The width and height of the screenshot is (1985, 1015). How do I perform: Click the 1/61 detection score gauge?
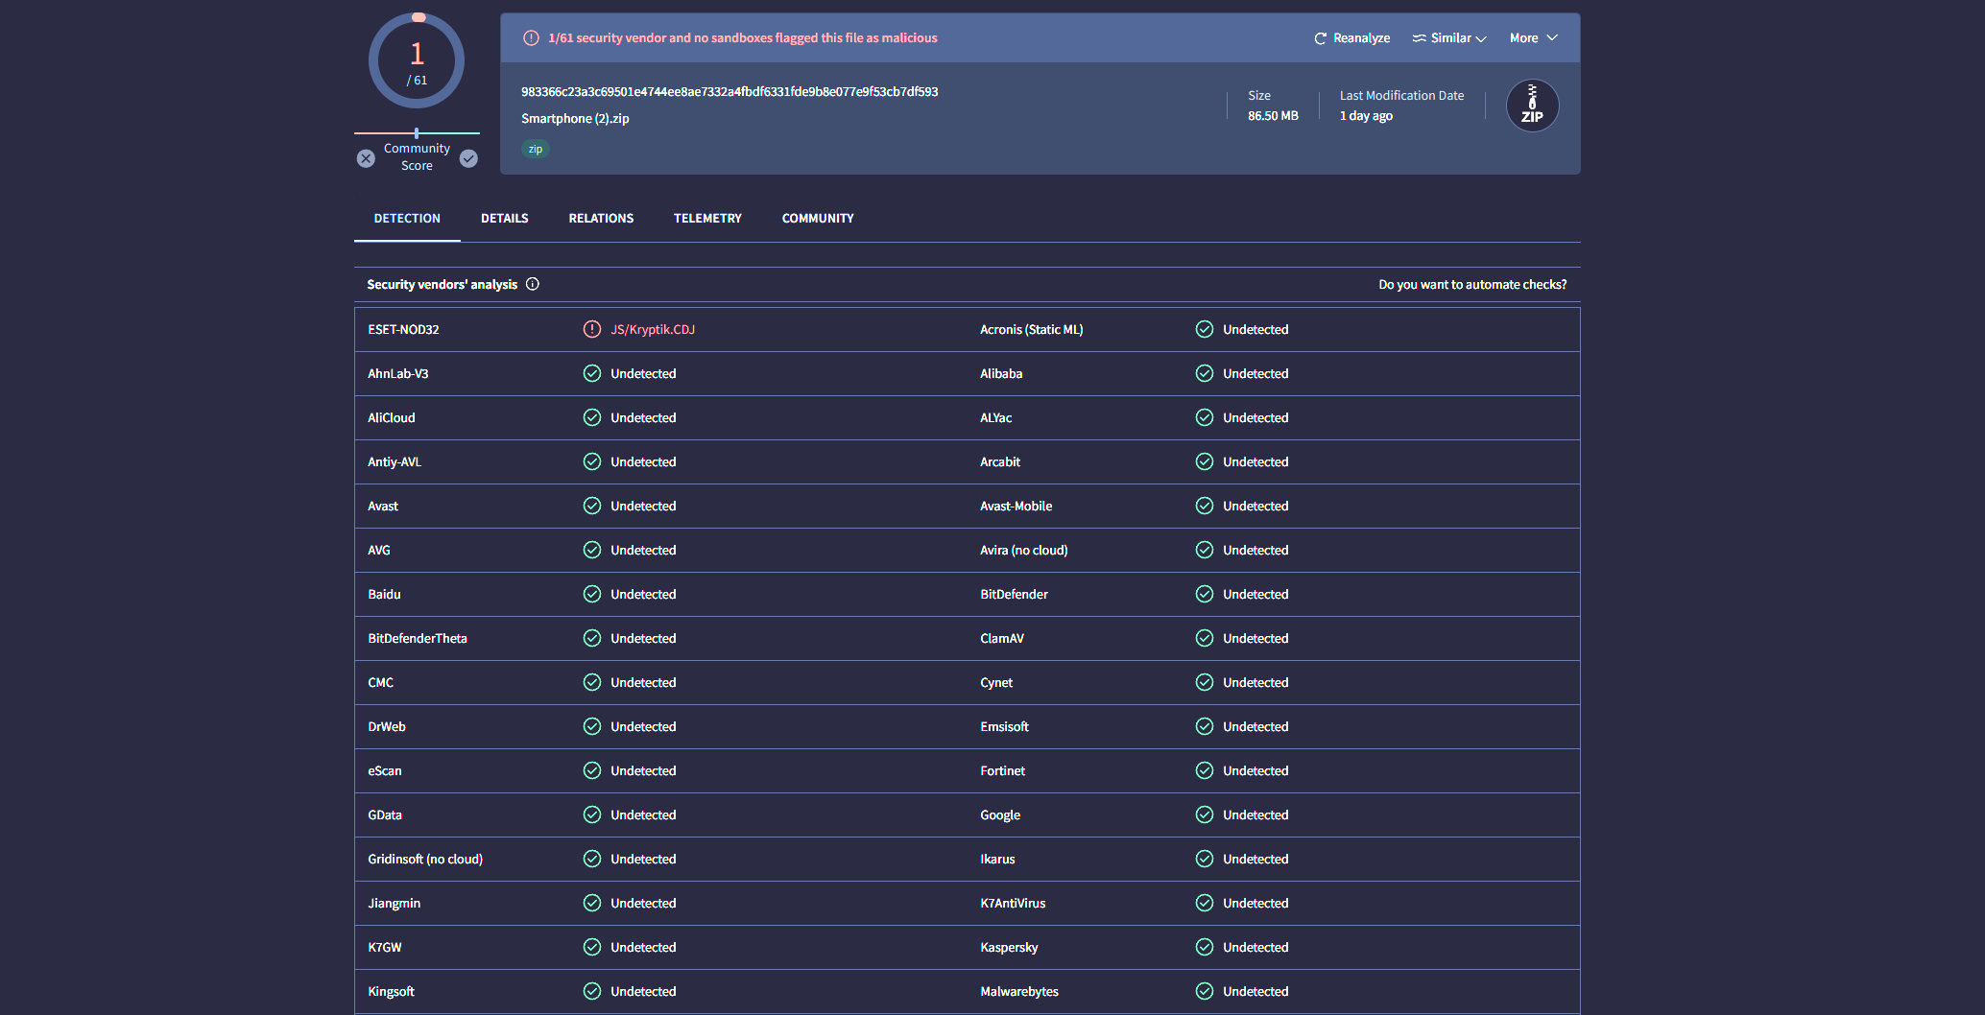pos(417,60)
